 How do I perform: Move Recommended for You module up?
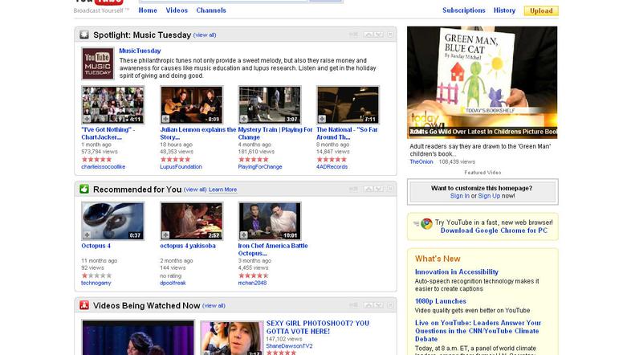(x=368, y=190)
